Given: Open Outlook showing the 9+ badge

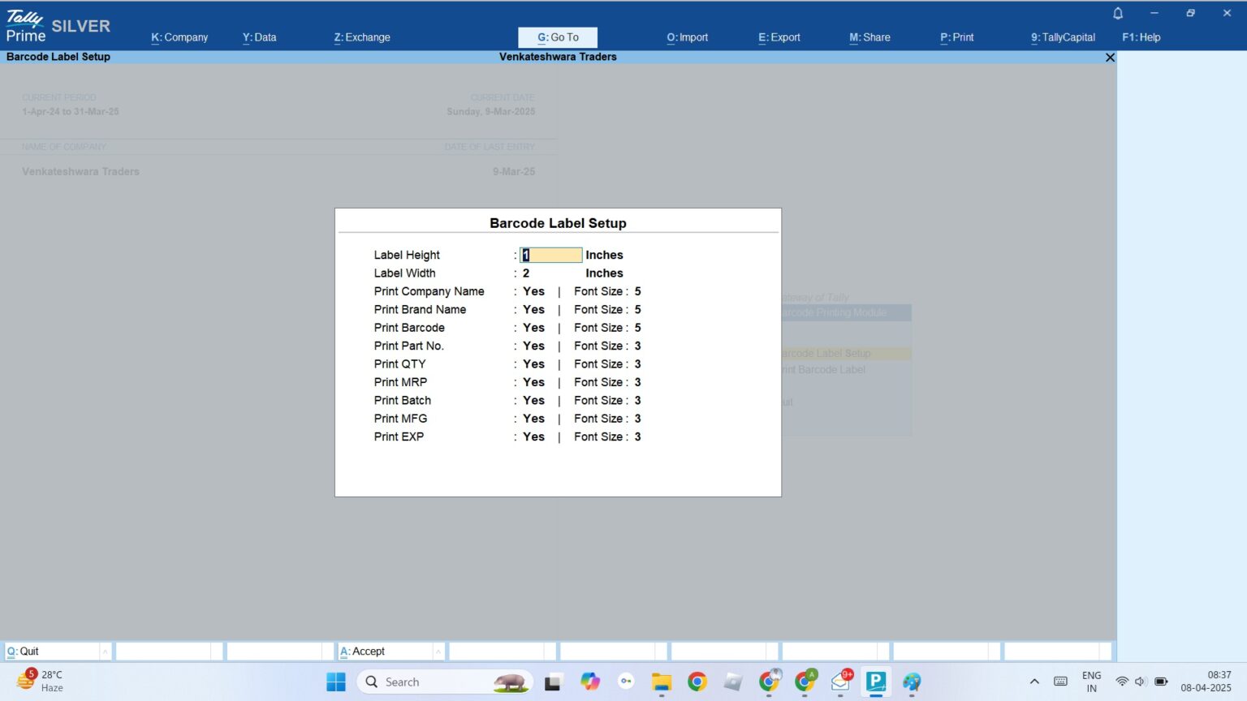Looking at the screenshot, I should [x=840, y=682].
